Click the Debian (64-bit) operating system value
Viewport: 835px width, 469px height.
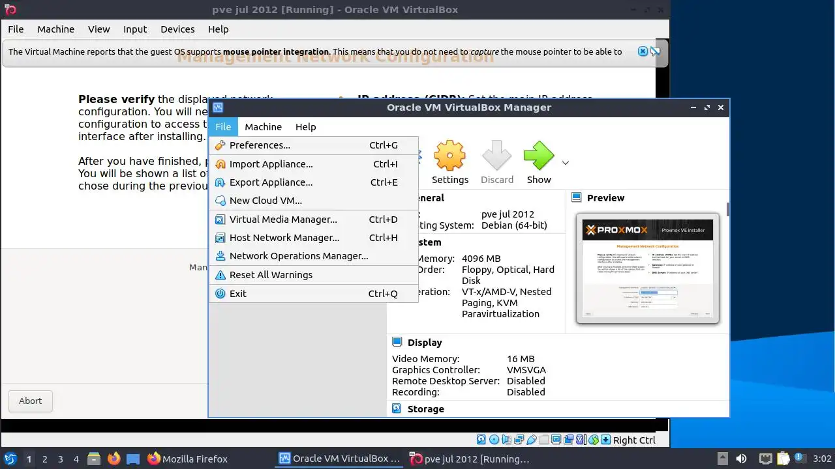coord(514,225)
